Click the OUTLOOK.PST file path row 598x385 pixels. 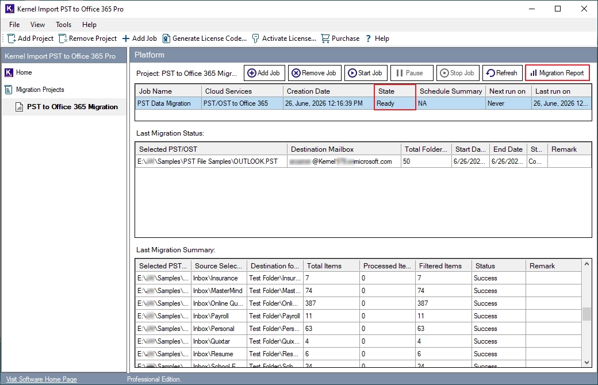coord(363,161)
